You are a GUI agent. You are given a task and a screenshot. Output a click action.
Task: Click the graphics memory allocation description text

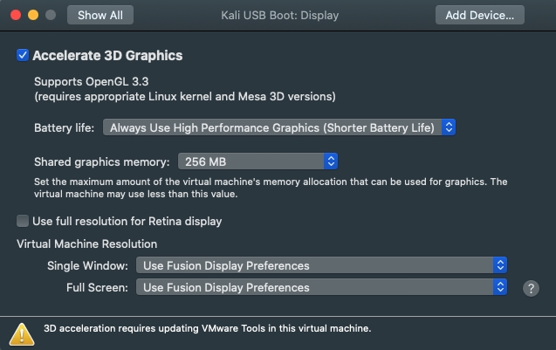[271, 188]
